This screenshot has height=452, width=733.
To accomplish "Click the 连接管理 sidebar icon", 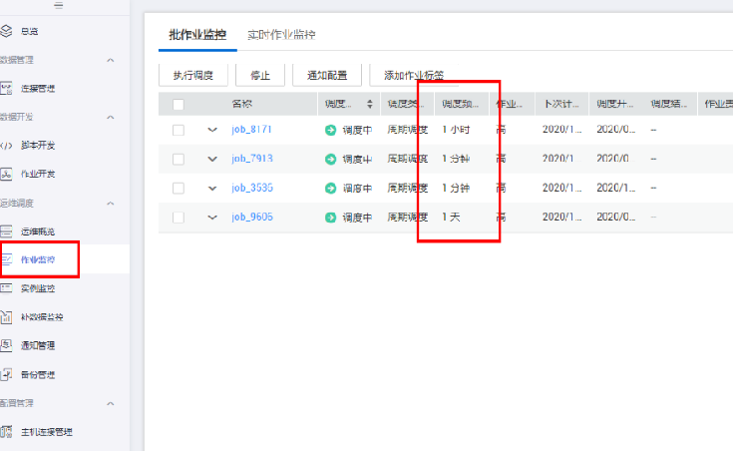I will (x=6, y=88).
